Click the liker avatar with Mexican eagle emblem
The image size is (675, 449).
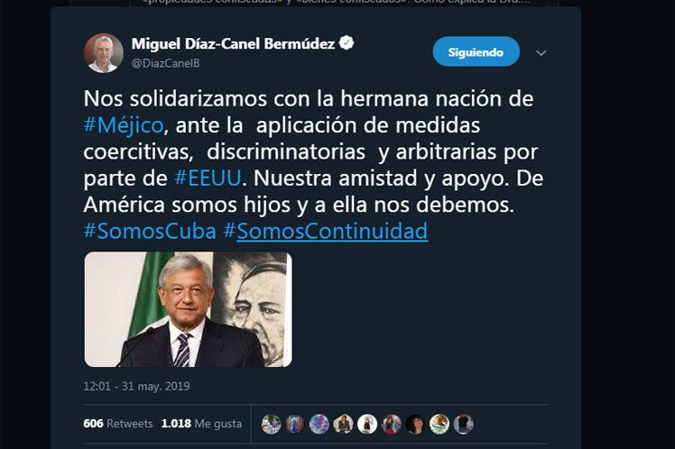coord(439,424)
